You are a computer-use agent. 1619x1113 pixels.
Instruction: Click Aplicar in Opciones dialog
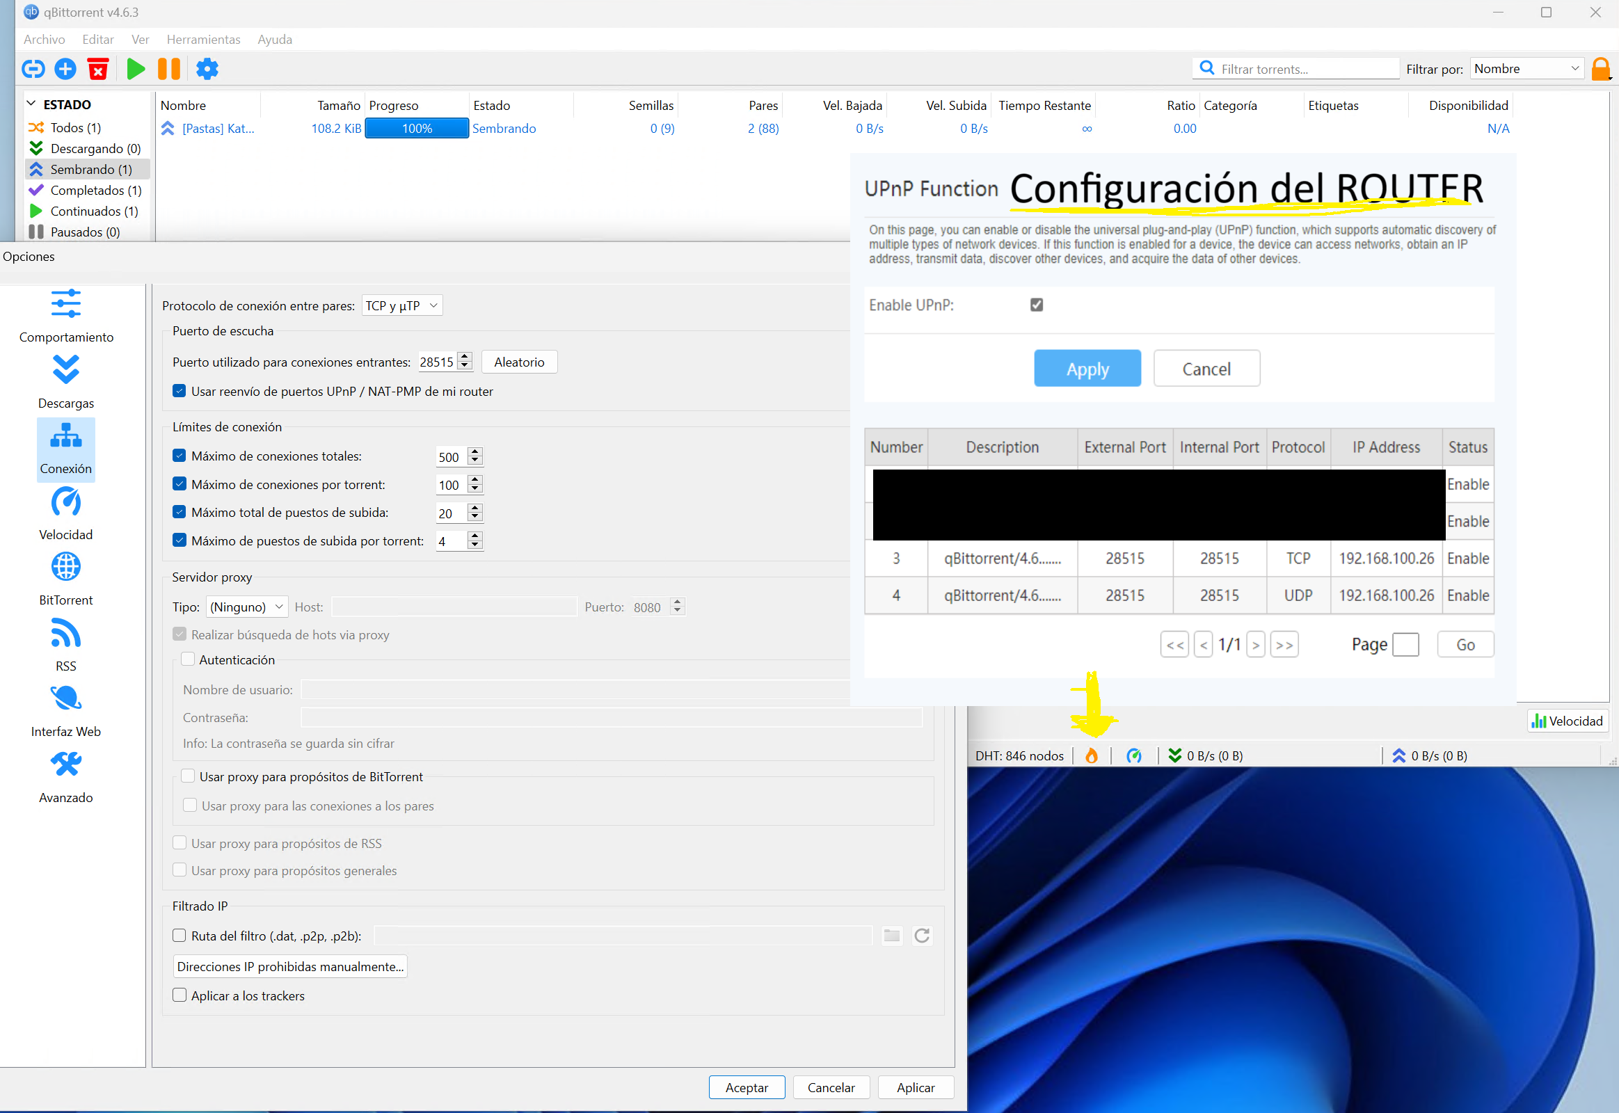[915, 1087]
